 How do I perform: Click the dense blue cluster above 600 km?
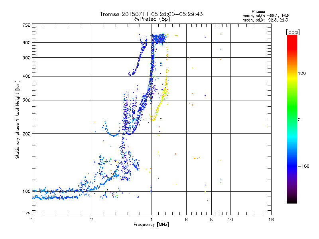(x=159, y=39)
